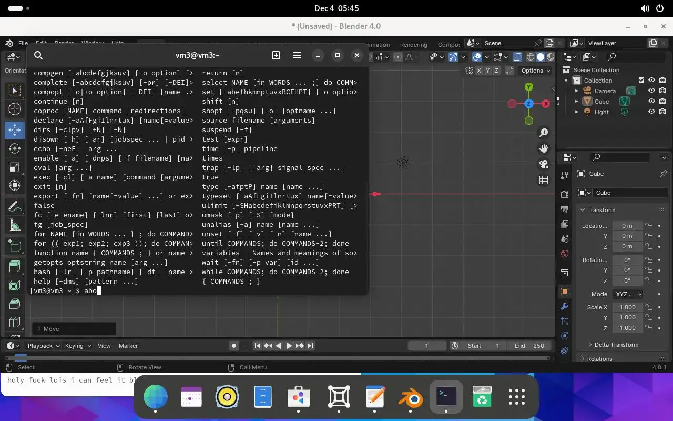Open a new tab in terminal
Image resolution: width=673 pixels, height=421 pixels.
[x=276, y=55]
